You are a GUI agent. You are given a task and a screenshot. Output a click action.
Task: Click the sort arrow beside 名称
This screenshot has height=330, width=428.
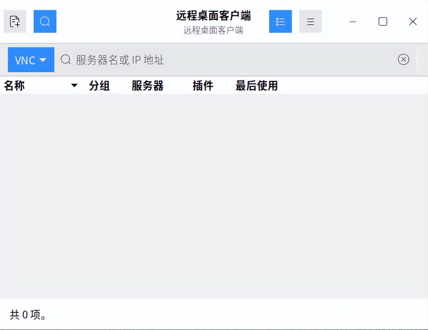tap(74, 86)
